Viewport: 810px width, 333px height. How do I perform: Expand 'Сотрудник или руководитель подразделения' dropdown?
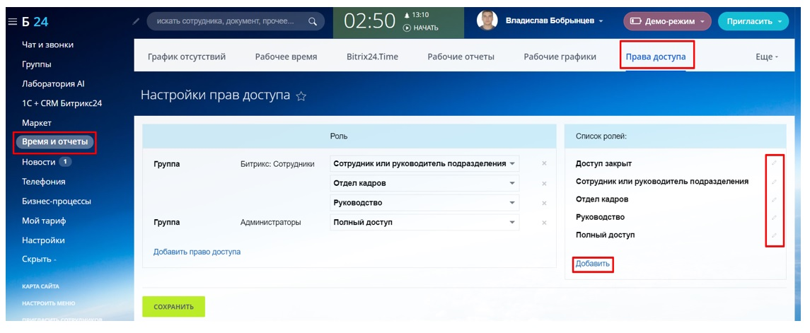click(x=424, y=163)
